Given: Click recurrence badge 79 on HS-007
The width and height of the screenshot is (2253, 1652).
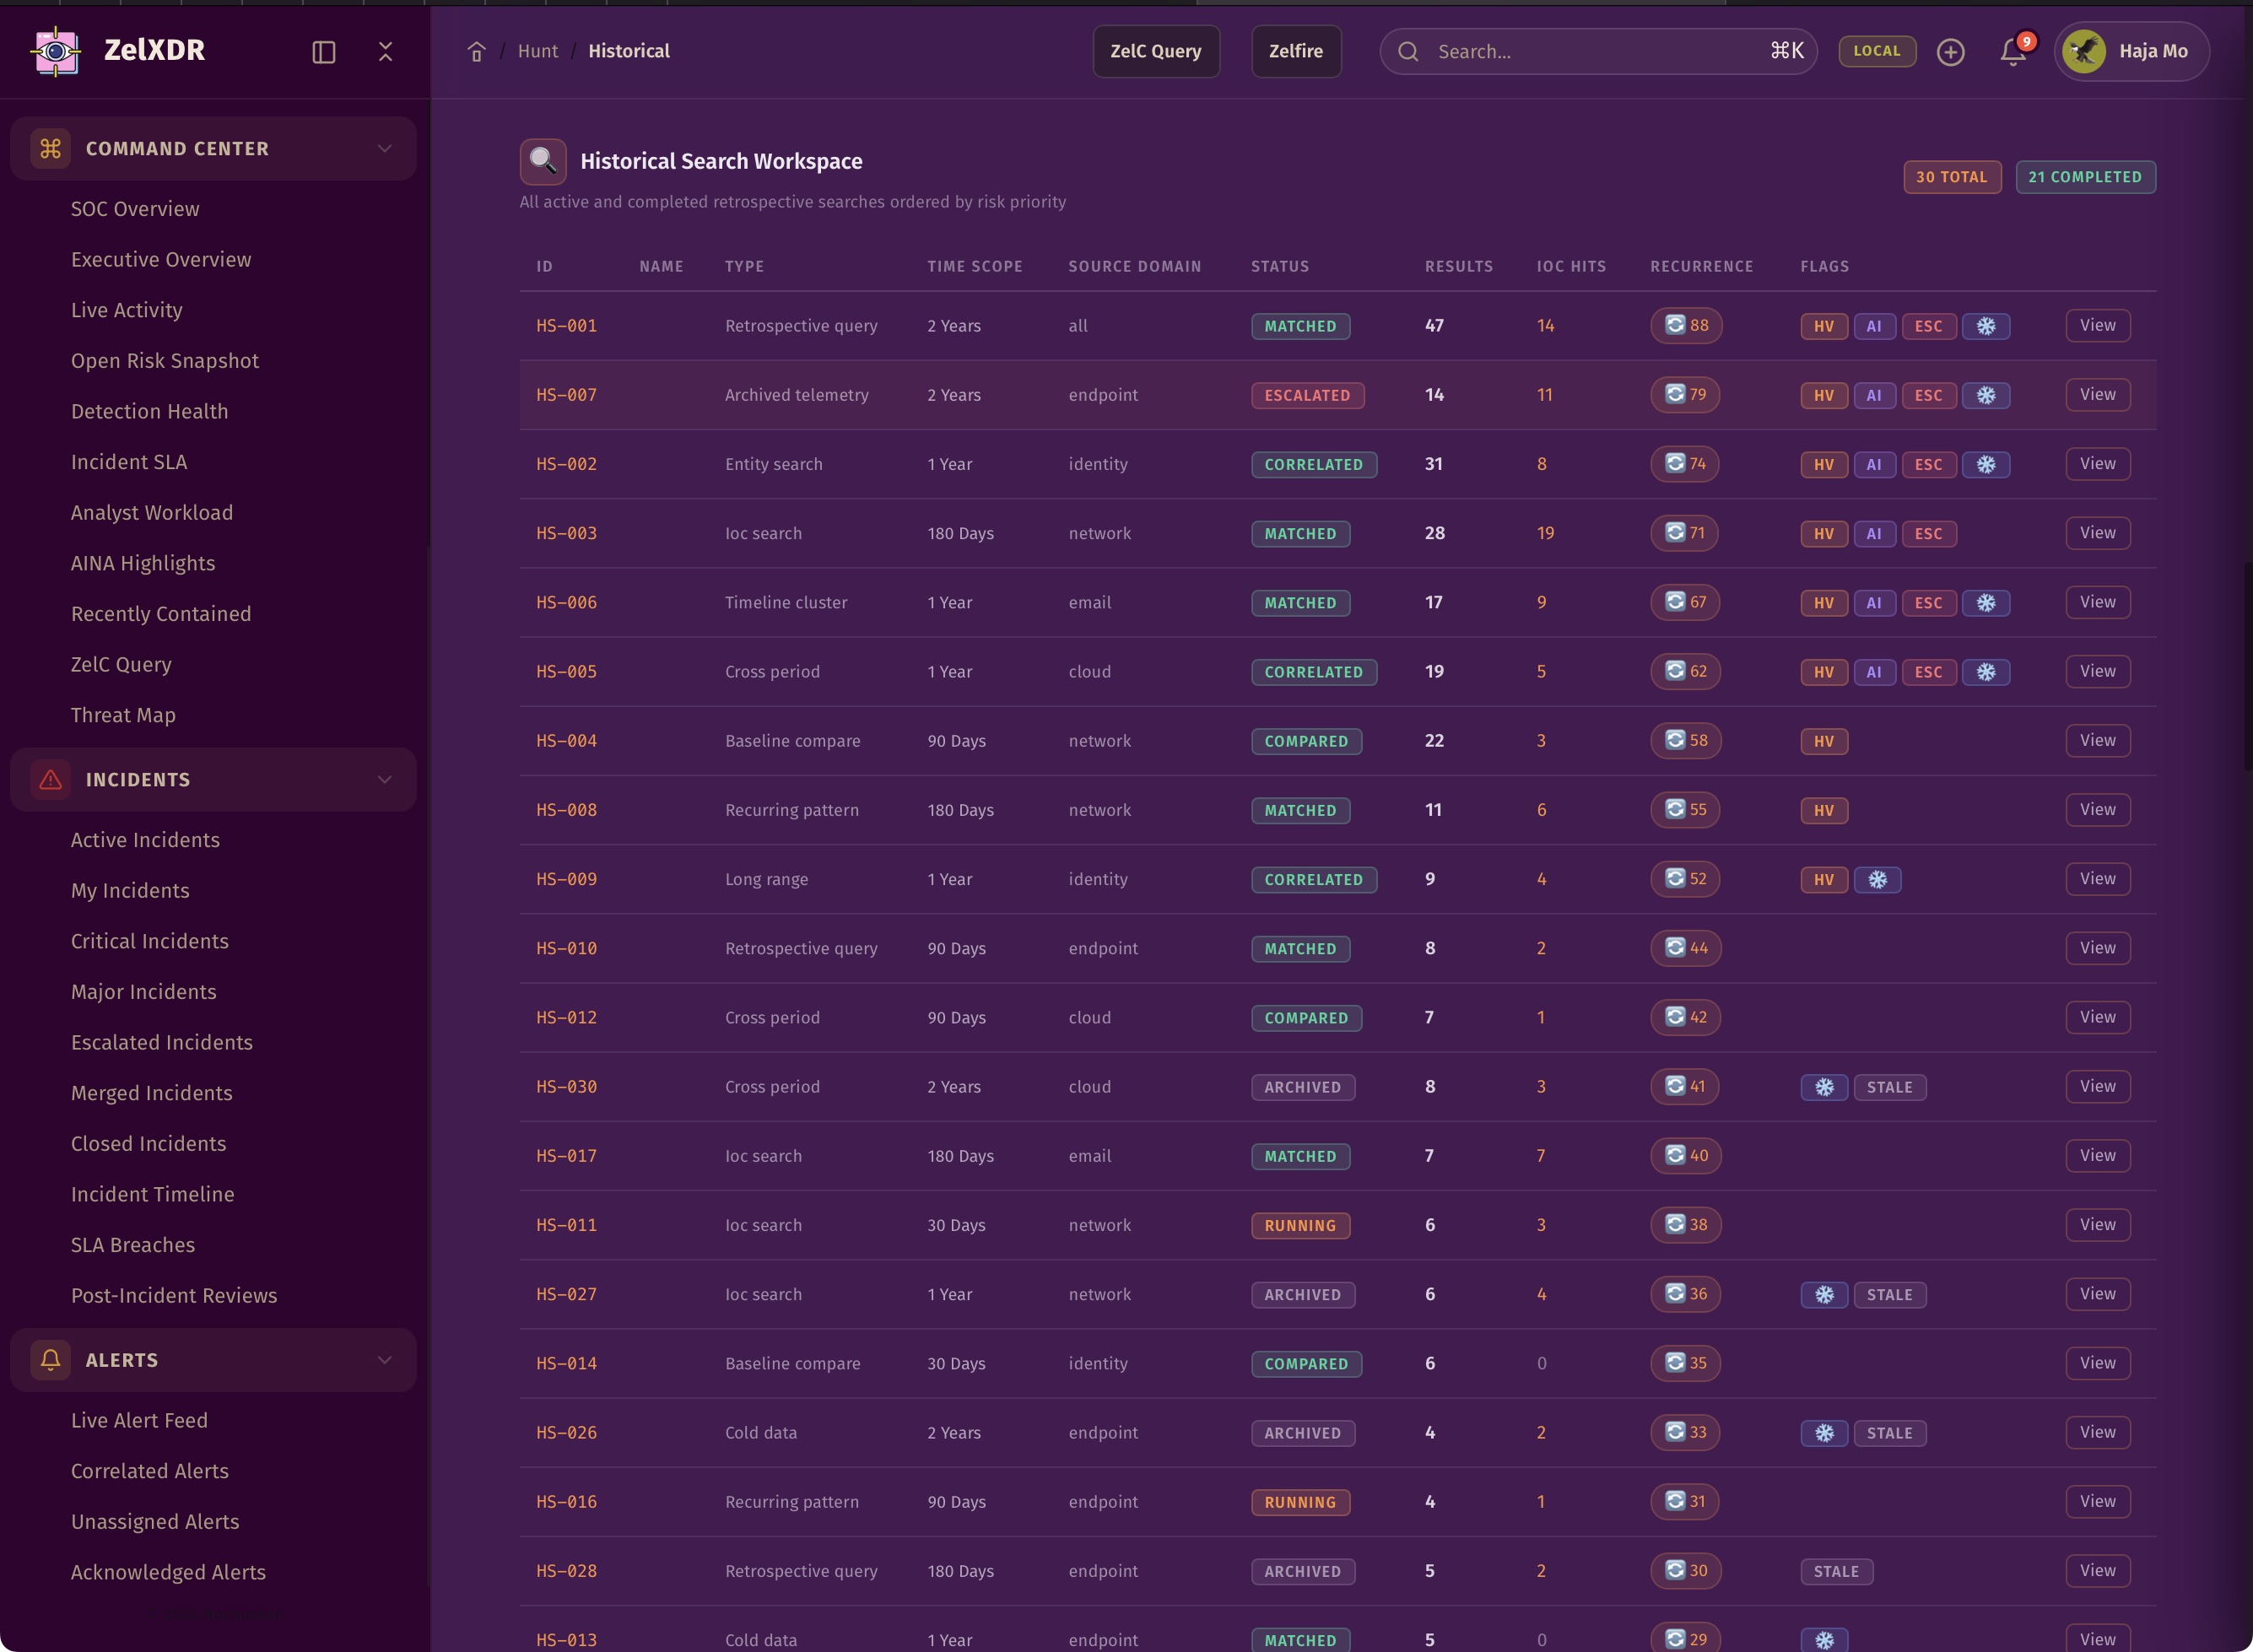Looking at the screenshot, I should 1685,395.
